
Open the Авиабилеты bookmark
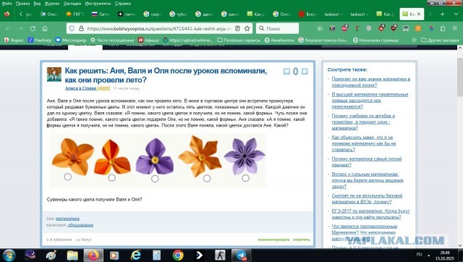tap(279, 40)
